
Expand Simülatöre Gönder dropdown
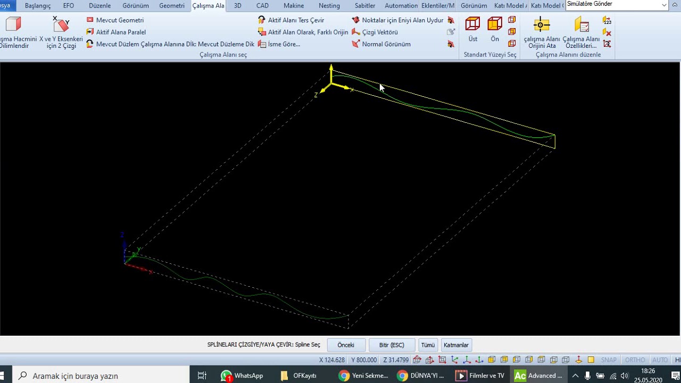pos(664,5)
